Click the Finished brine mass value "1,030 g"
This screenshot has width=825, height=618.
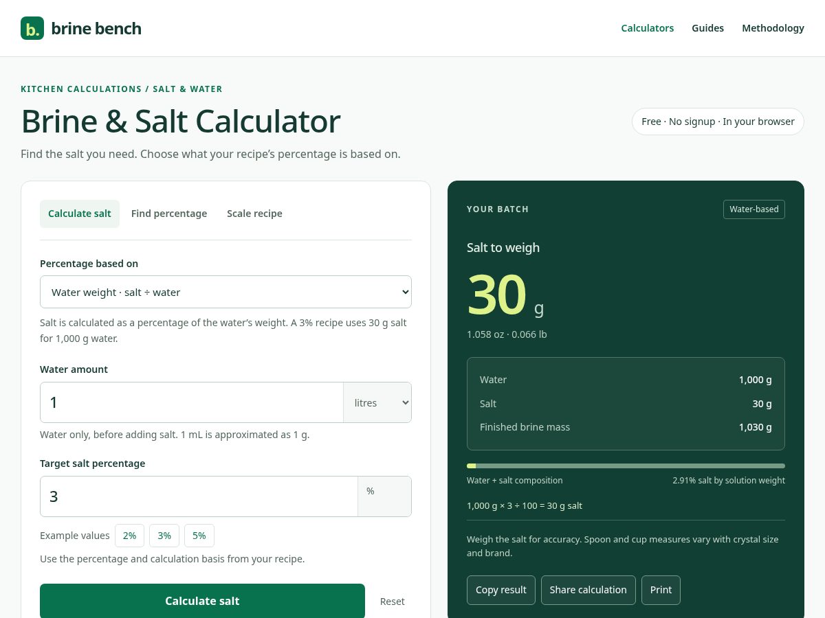tap(755, 427)
